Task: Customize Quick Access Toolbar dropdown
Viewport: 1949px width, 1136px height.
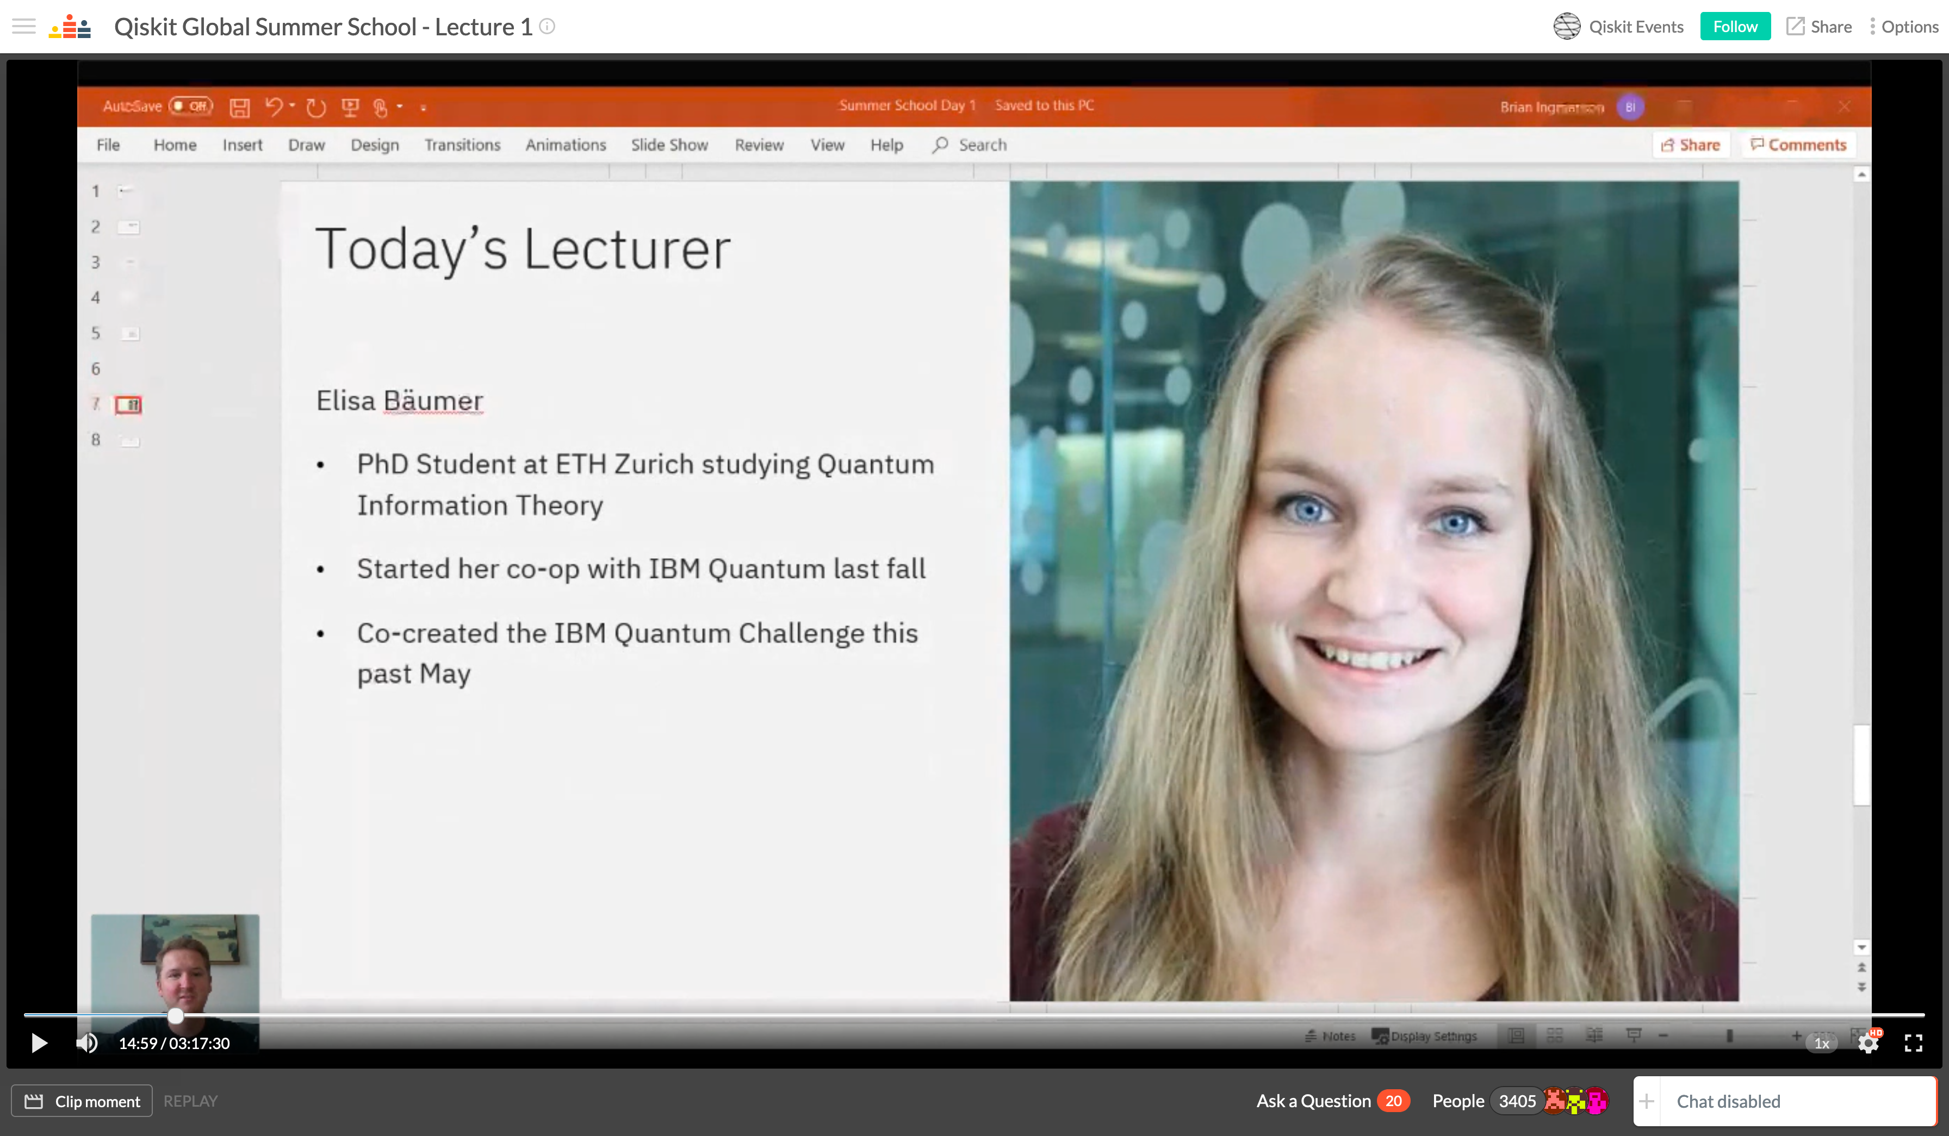Action: tap(423, 108)
